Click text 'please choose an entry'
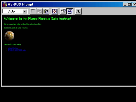Image resolution: width=136 pixels, height=102 pixels. click(13, 45)
